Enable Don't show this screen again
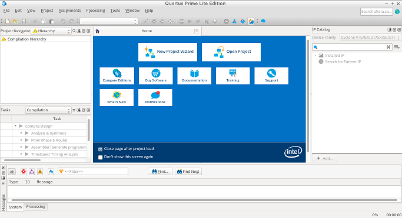This screenshot has height=218, width=402. tap(101, 157)
